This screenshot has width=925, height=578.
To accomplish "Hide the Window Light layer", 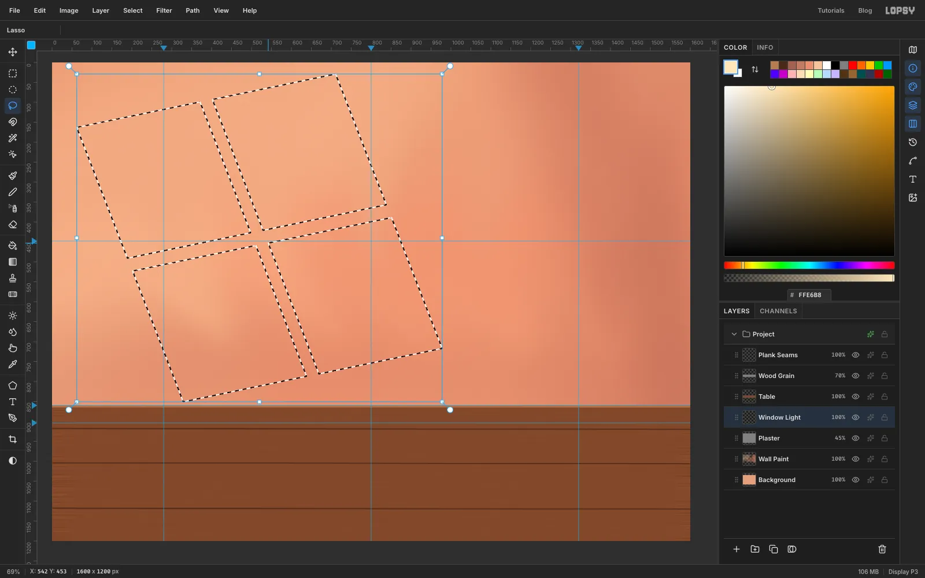I will coord(856,417).
